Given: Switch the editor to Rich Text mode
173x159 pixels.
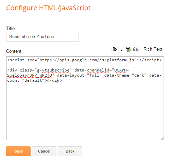Looking at the screenshot, I should click(153, 49).
